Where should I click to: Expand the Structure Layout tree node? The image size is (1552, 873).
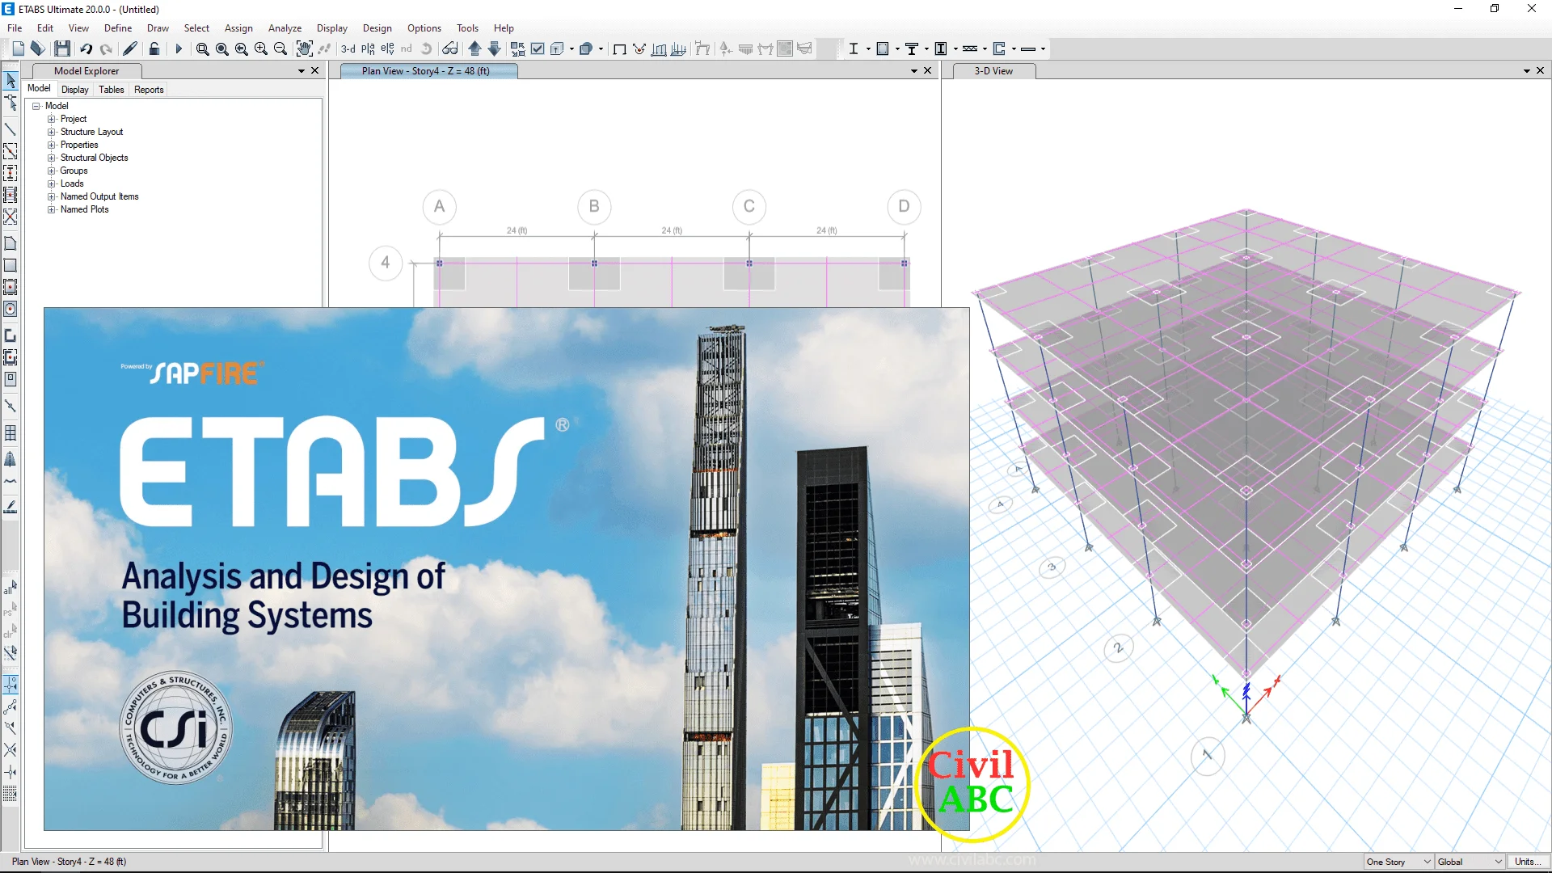coord(52,132)
